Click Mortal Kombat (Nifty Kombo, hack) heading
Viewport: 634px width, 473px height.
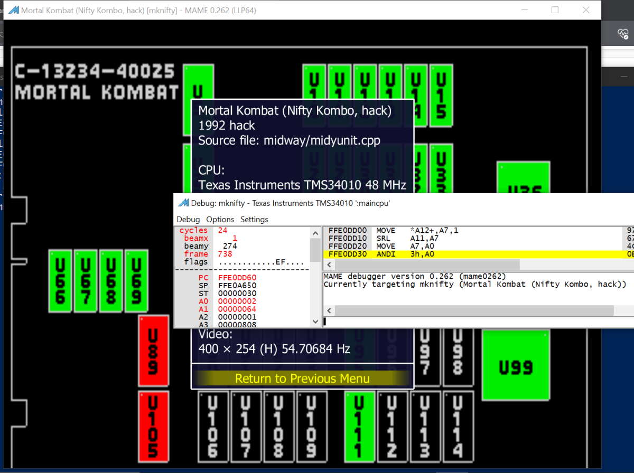point(295,111)
